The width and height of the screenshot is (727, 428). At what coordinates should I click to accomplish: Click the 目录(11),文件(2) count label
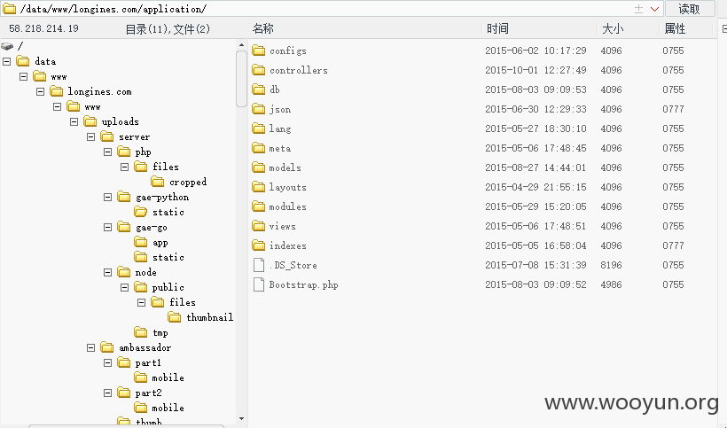168,29
